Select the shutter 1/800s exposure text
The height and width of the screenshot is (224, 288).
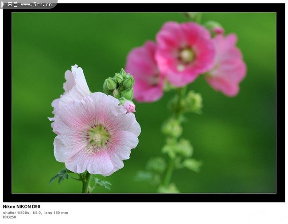coord(16,213)
